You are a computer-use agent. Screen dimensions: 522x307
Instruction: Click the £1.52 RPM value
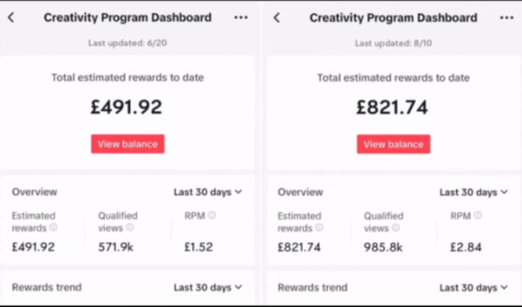point(199,247)
